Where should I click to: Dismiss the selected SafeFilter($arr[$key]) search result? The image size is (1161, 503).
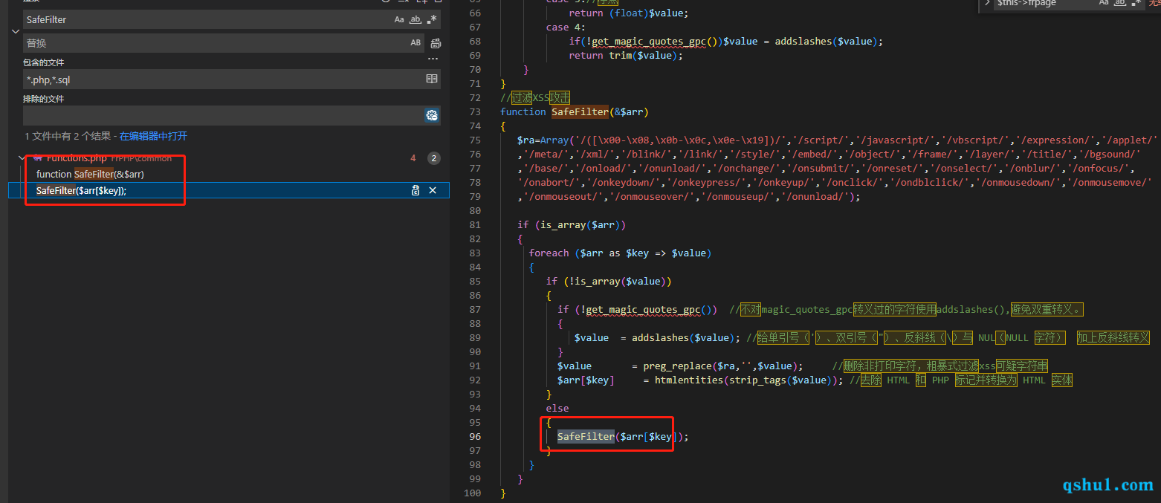pos(433,191)
